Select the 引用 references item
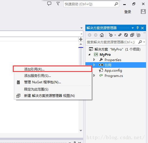Image resolution: width=148 pixels, height=143 pixels. tap(116, 65)
